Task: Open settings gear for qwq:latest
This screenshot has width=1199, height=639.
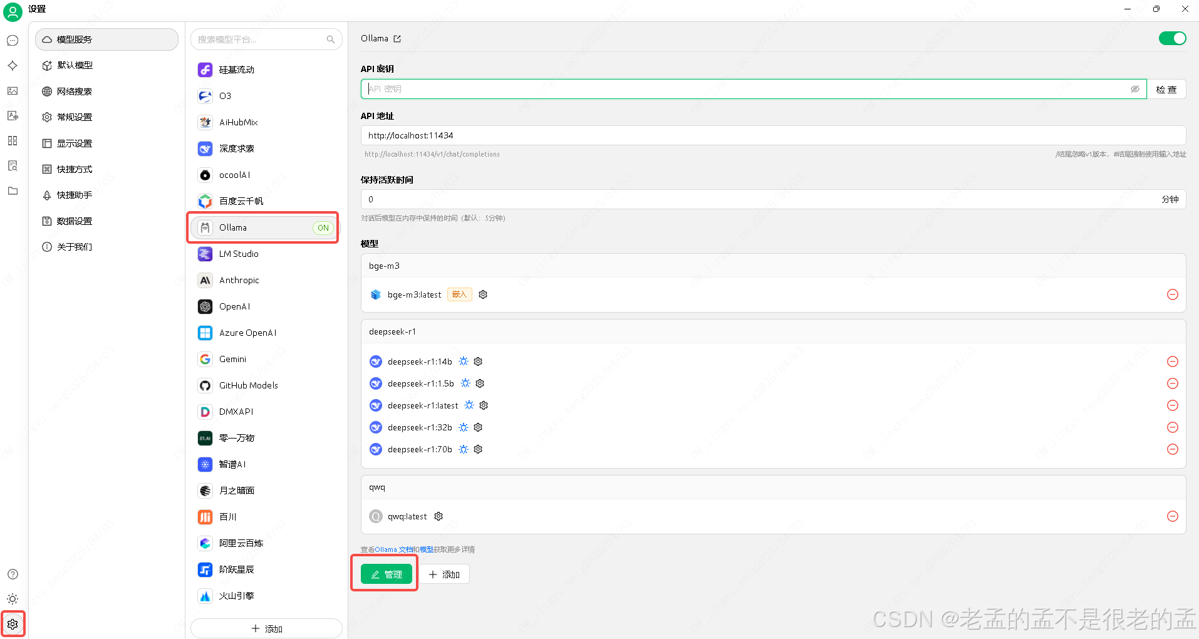Action: click(x=439, y=516)
